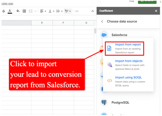Collapse the toolbar with the caret
The image size is (162, 116).
tap(93, 11)
